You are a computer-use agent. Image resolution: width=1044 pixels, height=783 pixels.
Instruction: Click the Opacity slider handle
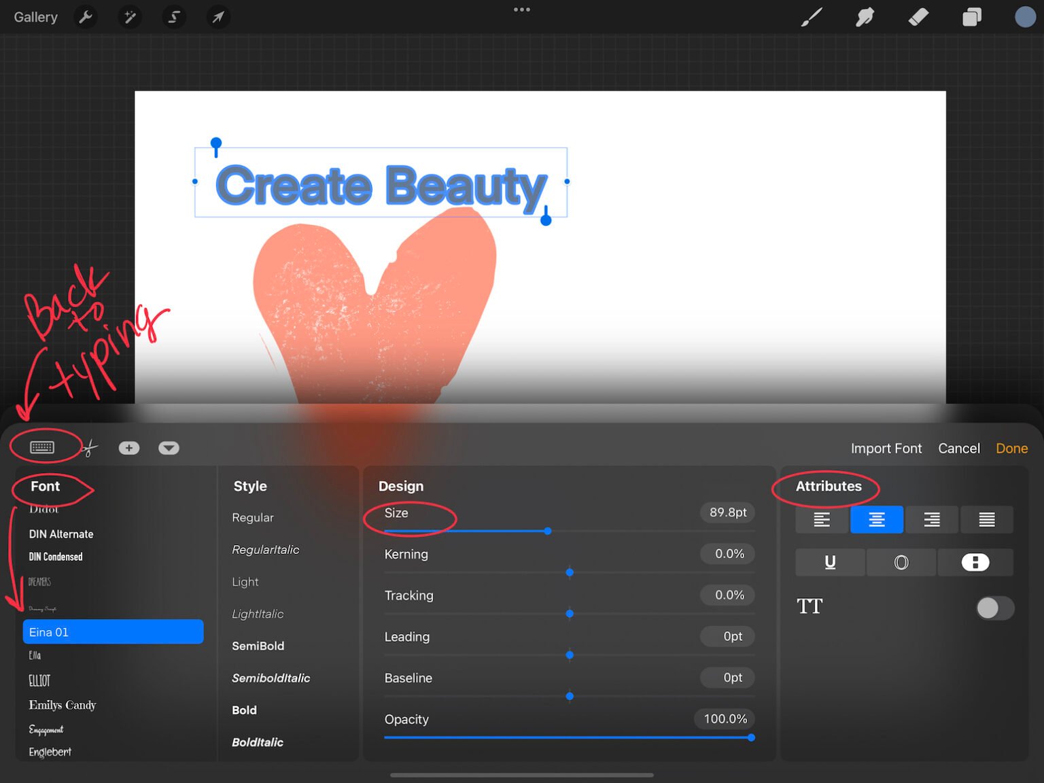pyautogui.click(x=751, y=737)
